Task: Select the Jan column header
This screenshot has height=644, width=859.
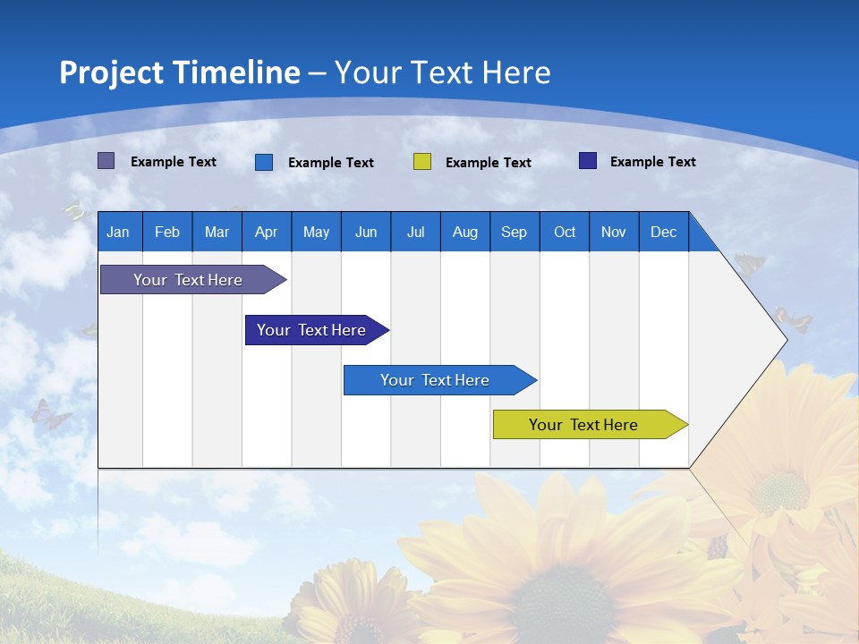Action: [x=117, y=232]
